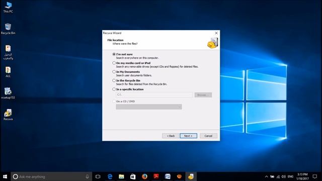The image size is (322, 181).
Task: Open the Action Center notifications icon
Action: pos(315,176)
